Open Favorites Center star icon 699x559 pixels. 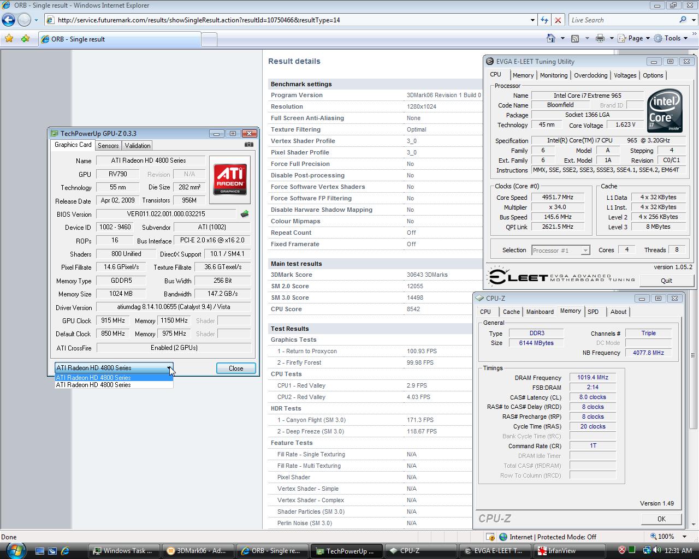9,38
